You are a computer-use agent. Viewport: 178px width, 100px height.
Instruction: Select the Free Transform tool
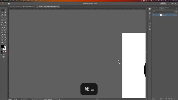5,27
